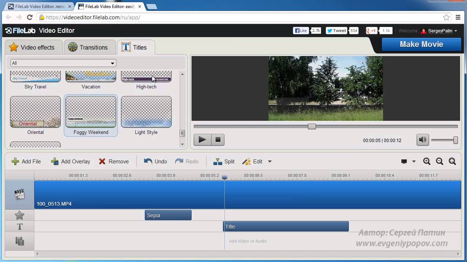Click the Tweet button

(336, 31)
